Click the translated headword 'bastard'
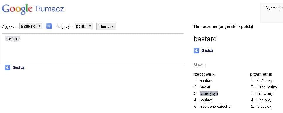This screenshot has height=113, width=283. click(205, 39)
